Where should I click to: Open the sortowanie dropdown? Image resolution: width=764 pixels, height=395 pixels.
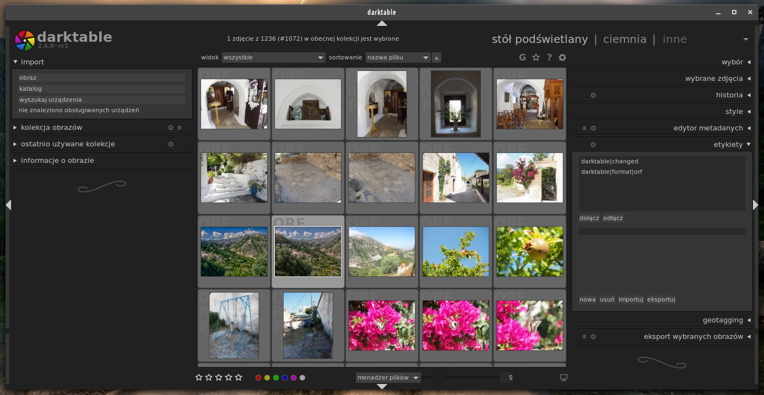pos(398,57)
